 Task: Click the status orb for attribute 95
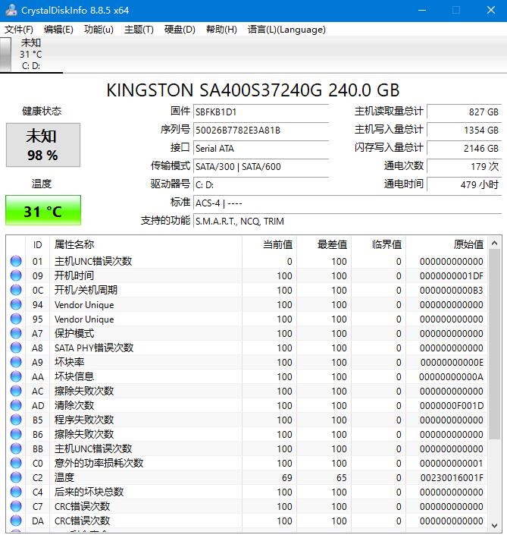point(16,319)
